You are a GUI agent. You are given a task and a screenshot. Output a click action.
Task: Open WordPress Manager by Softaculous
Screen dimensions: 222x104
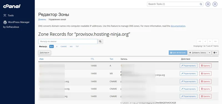[16, 24]
